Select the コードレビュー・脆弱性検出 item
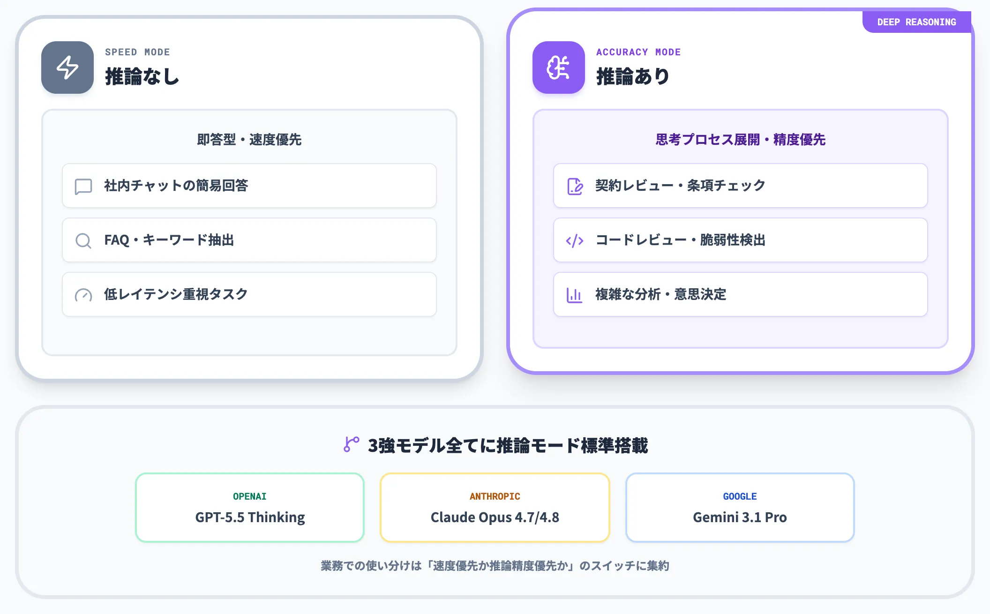990x614 pixels. point(741,240)
